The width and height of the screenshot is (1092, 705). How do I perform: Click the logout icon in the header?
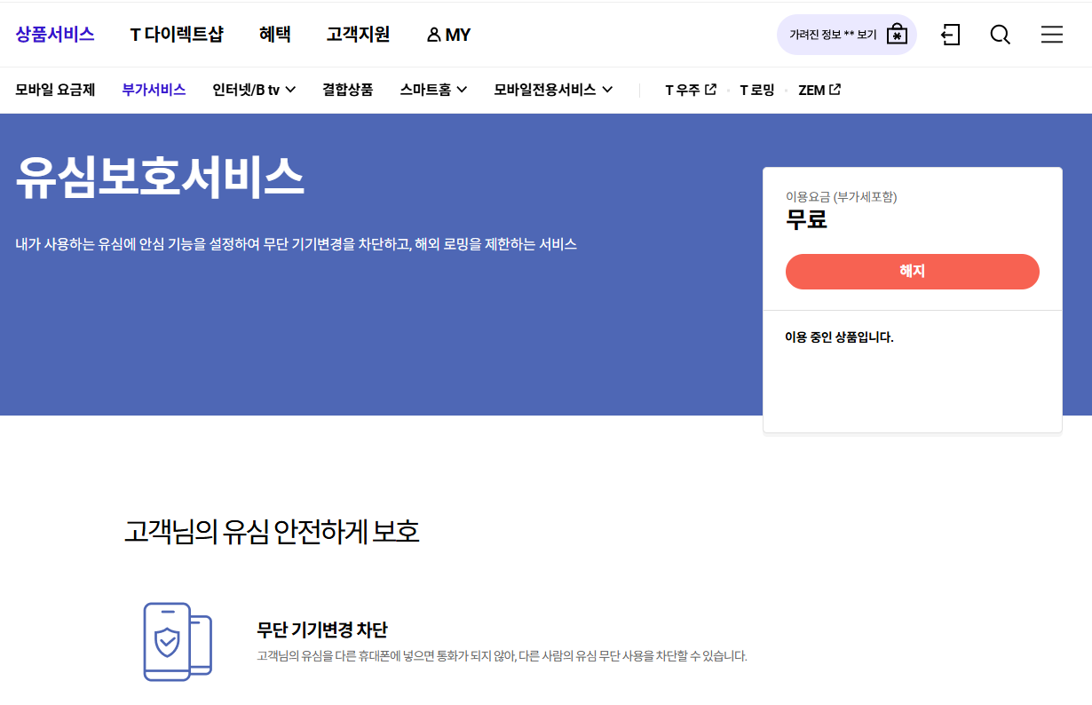[950, 35]
